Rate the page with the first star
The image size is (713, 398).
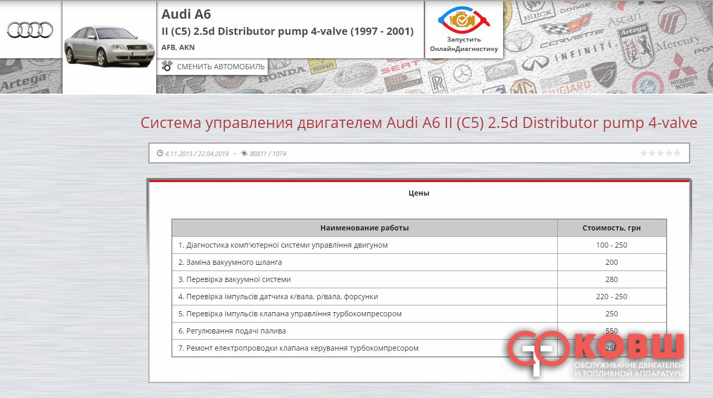tap(644, 153)
